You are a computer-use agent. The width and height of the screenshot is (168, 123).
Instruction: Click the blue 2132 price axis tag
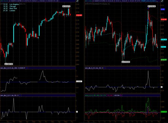[163, 9]
